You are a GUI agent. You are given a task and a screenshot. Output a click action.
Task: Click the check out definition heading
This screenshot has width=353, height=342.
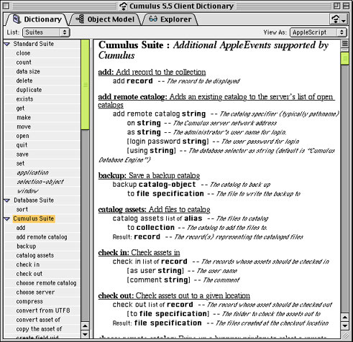[x=174, y=296]
